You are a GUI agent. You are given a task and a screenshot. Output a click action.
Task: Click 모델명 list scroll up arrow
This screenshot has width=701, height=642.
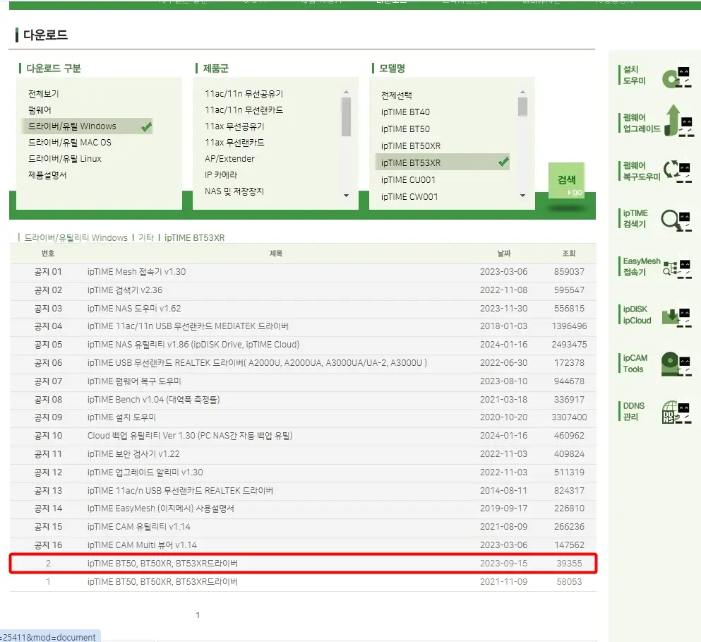(x=522, y=92)
